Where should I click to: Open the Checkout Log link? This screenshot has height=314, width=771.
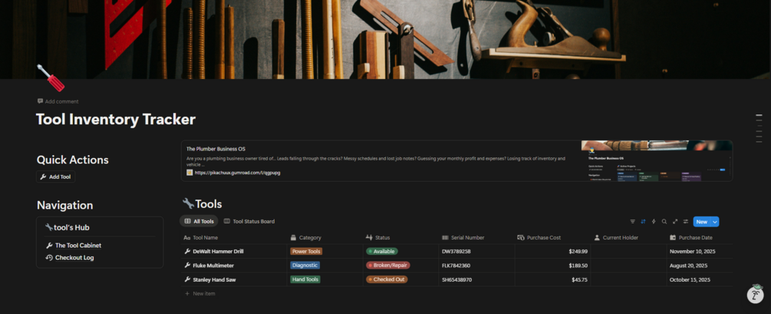74,258
